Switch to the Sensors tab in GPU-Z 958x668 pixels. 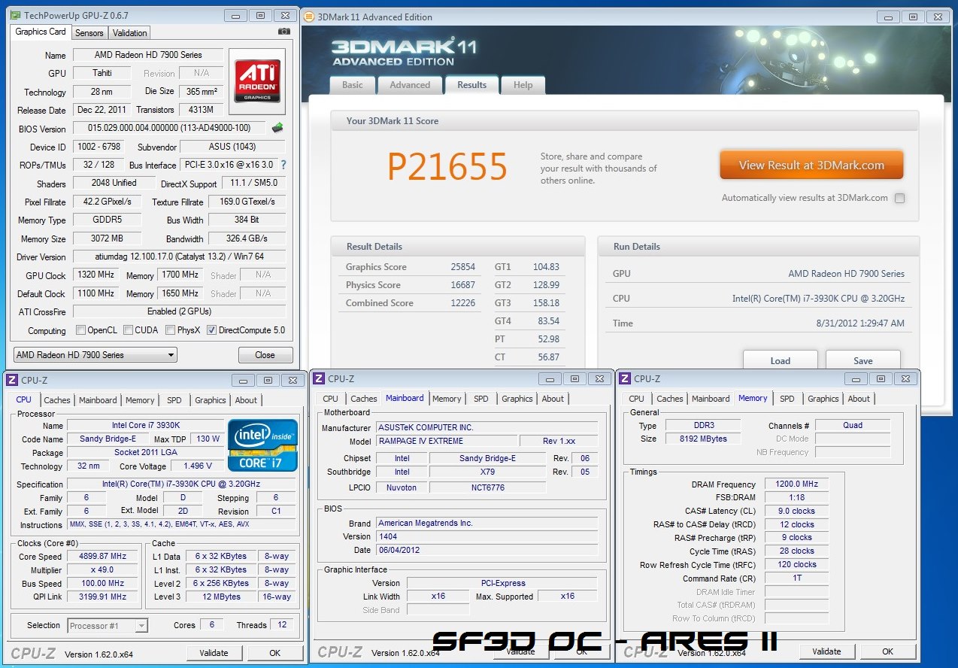(89, 33)
